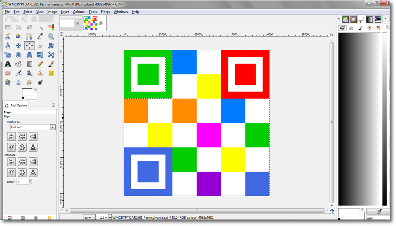Switch to the Gradients dock tab
Image resolution: width=396 pixels, height=226 pixels.
[370, 19]
